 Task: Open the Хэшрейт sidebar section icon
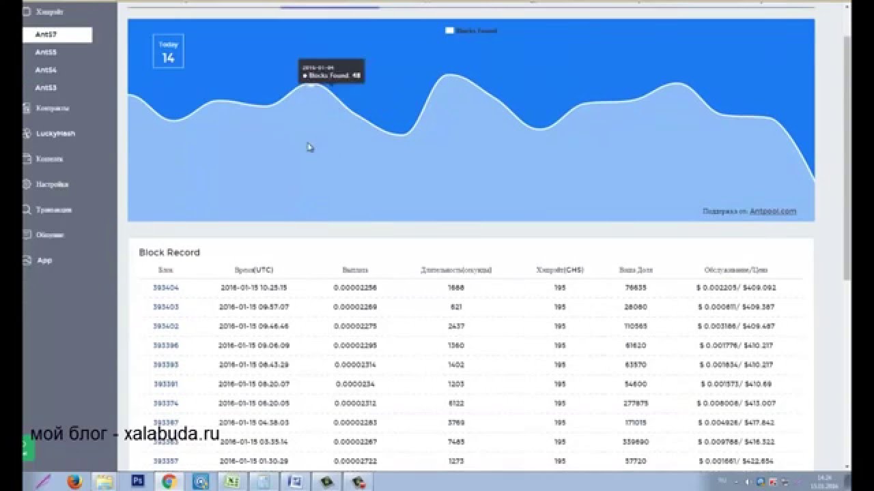pos(27,12)
